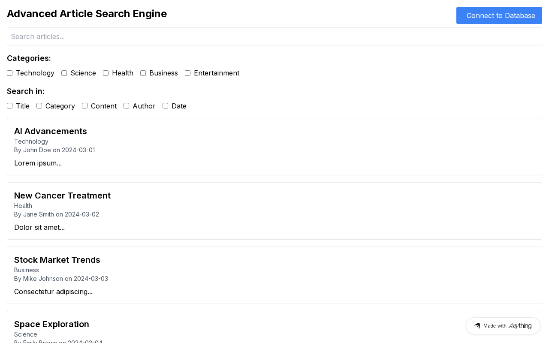The width and height of the screenshot is (549, 343).
Task: Click the Anything logo icon in badge
Action: pos(477,326)
